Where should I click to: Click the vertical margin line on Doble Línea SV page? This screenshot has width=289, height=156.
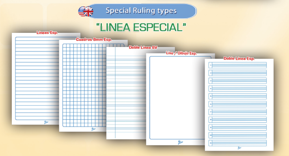pos(115,92)
